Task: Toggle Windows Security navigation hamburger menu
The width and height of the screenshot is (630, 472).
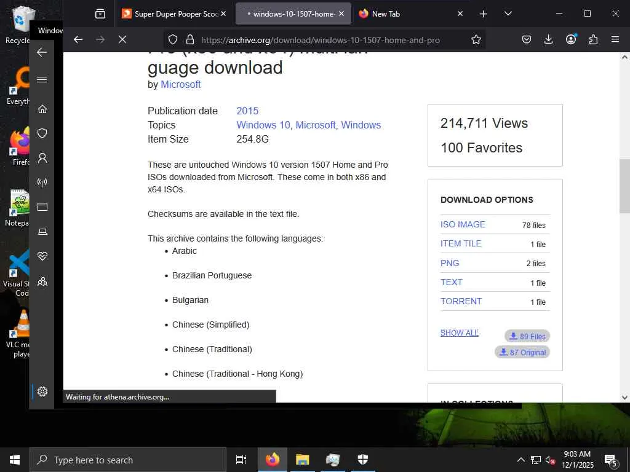Action: 42,79
